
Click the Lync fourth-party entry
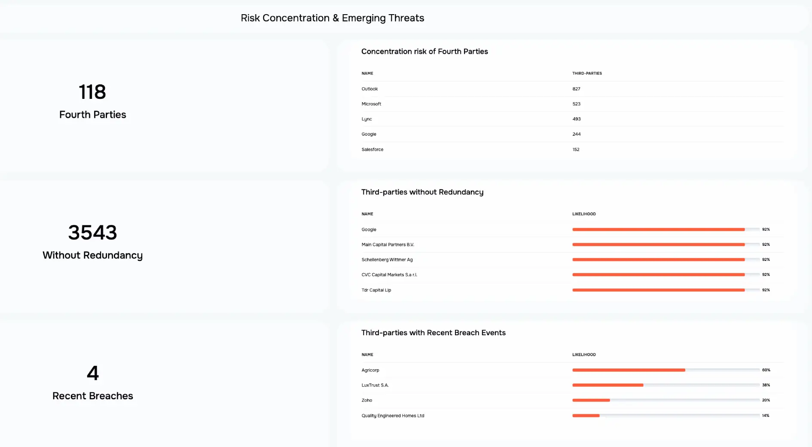366,119
